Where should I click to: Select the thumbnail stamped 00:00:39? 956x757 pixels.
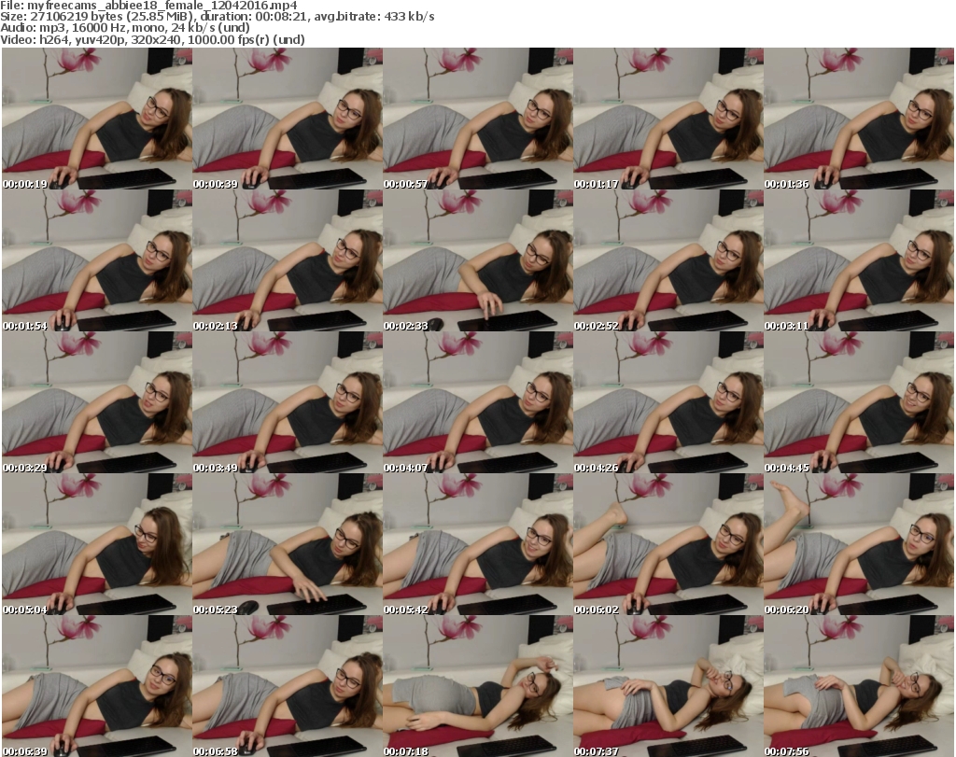[288, 119]
